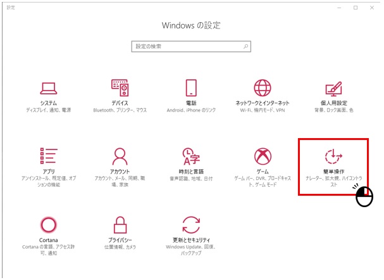Click the Cortana label text
Image resolution: width=384 pixels, height=280 pixels.
[x=49, y=240]
